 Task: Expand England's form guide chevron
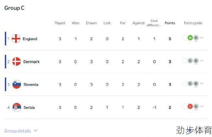click(202, 38)
